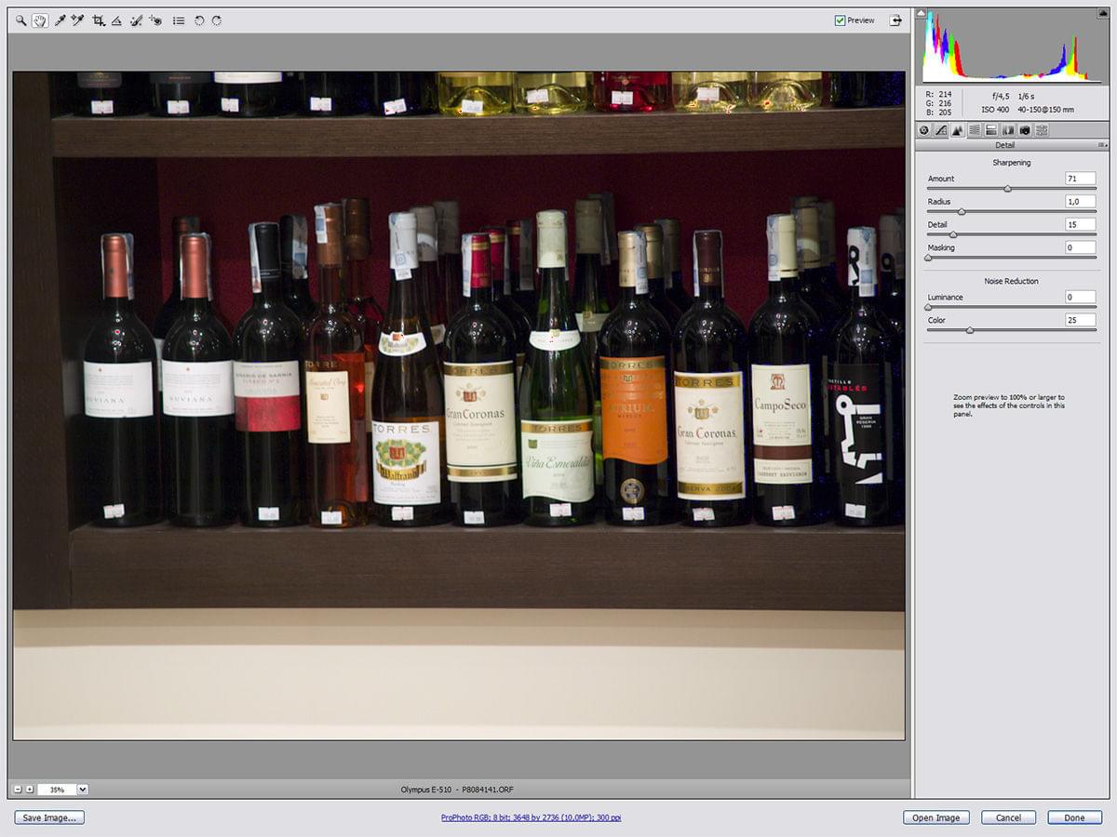Click the 35% zoom level field

point(57,790)
